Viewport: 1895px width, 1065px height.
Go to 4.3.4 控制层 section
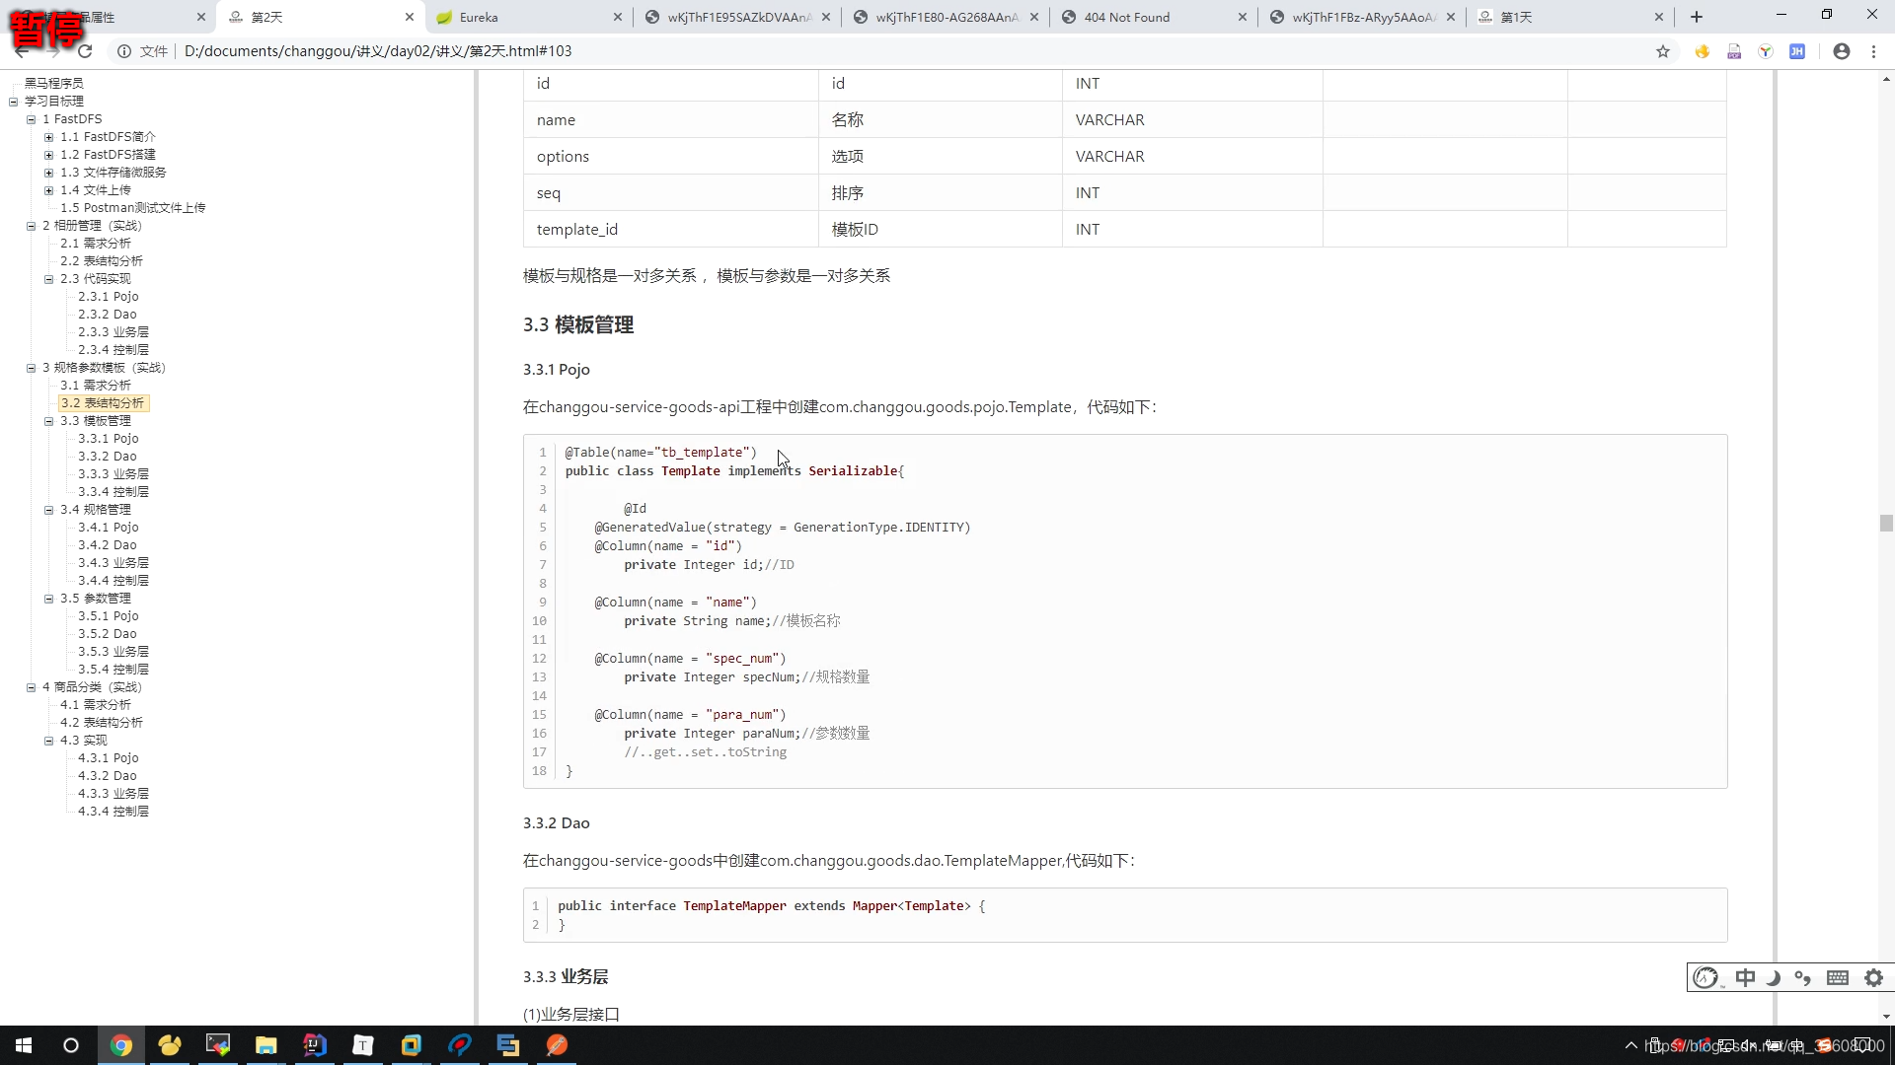click(x=114, y=812)
